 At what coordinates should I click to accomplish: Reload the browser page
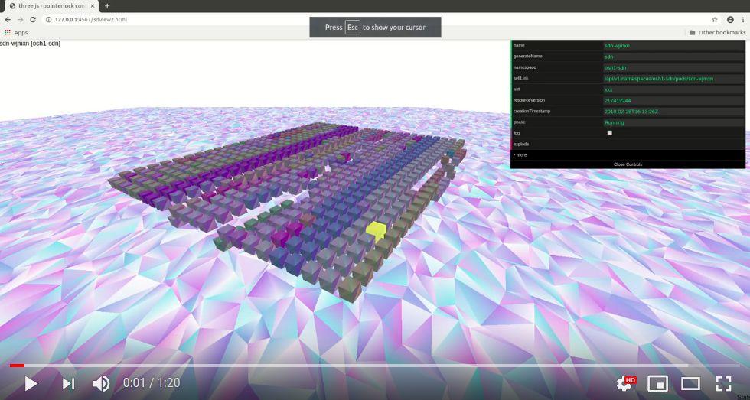[33, 20]
